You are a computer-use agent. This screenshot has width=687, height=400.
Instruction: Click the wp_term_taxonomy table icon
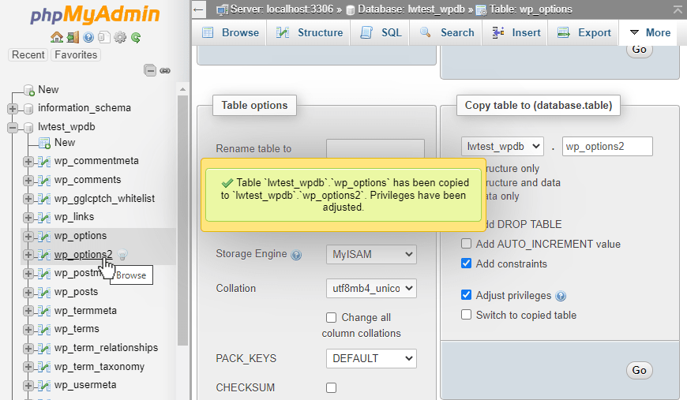coord(43,367)
